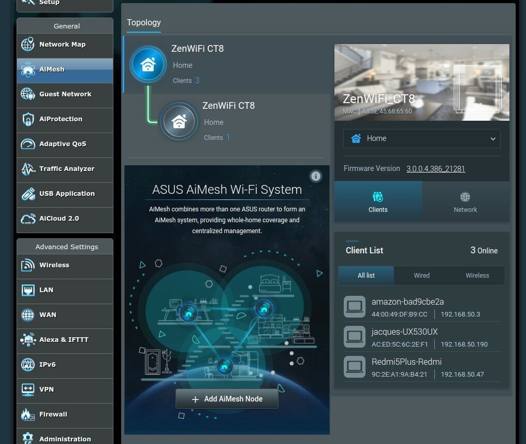
Task: Open Administration menu label
Action: [x=65, y=439]
